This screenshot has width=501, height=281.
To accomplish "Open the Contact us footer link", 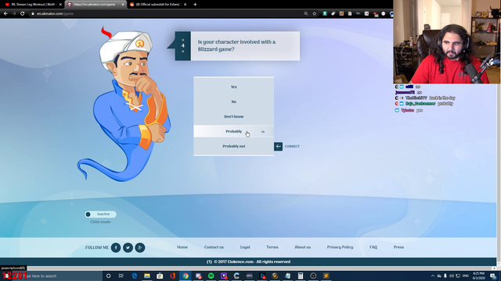I will 214,247.
